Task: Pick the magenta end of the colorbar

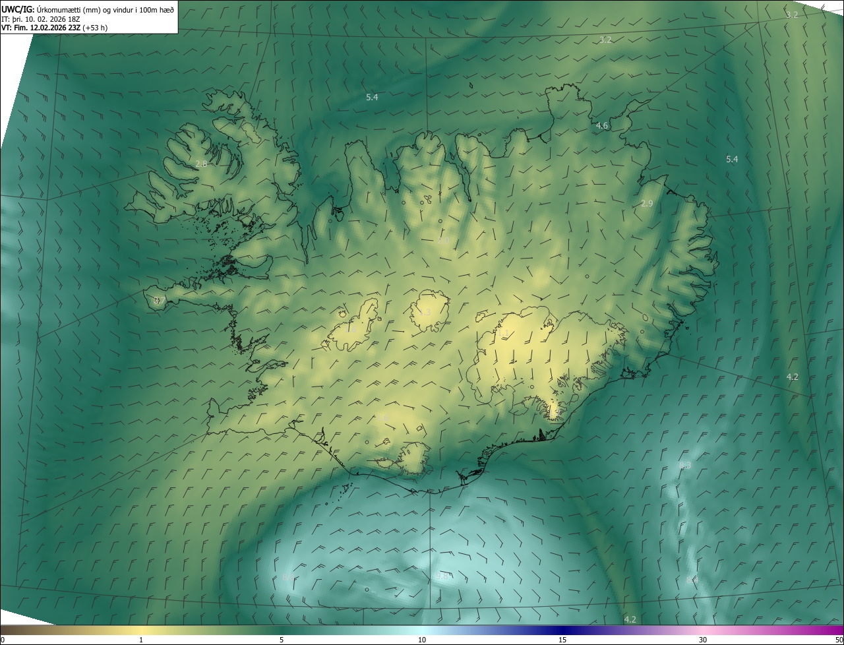Action: pos(836,630)
